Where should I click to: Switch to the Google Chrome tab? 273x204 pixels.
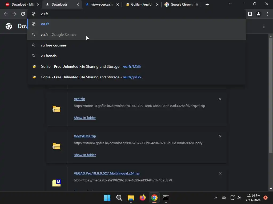(182, 5)
